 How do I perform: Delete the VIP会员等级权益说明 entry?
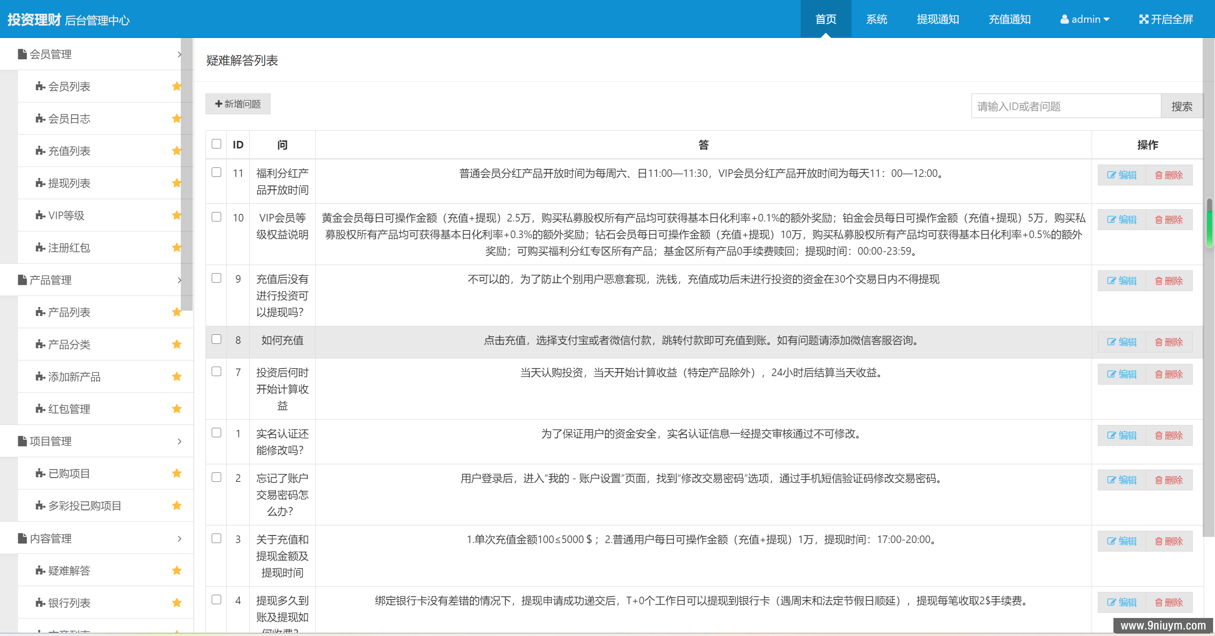1169,220
